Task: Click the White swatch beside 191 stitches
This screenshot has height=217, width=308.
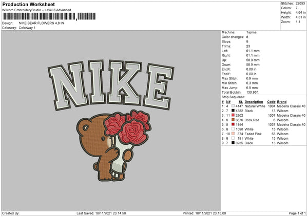Action: (233, 138)
